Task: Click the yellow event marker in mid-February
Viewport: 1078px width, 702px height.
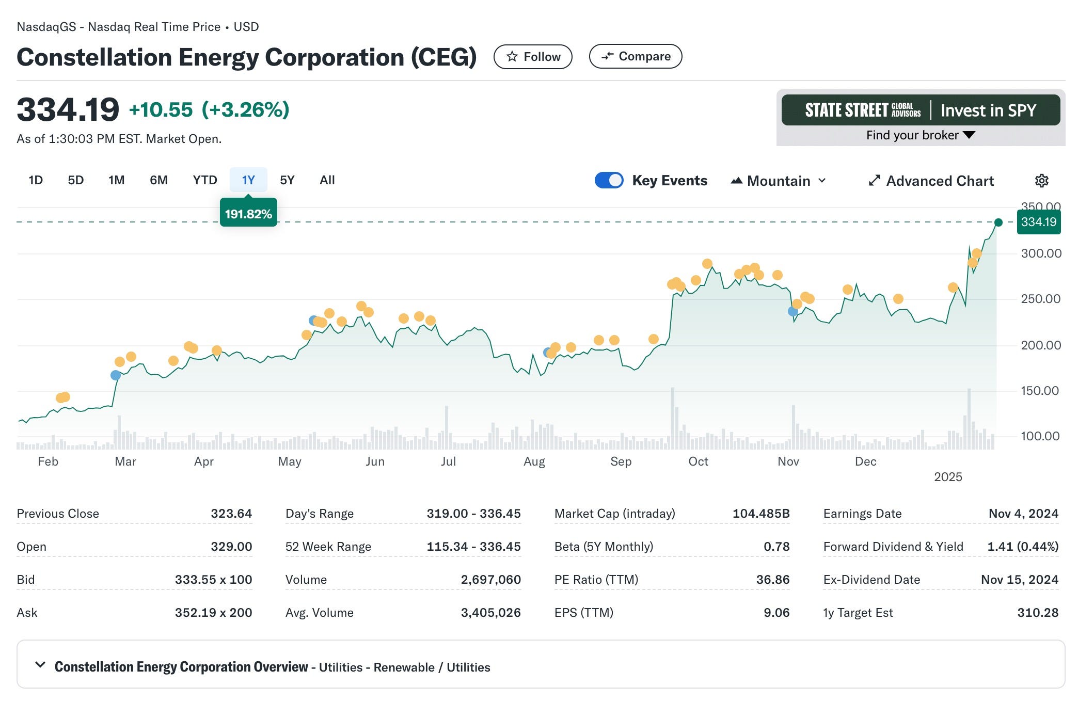Action: pyautogui.click(x=63, y=397)
